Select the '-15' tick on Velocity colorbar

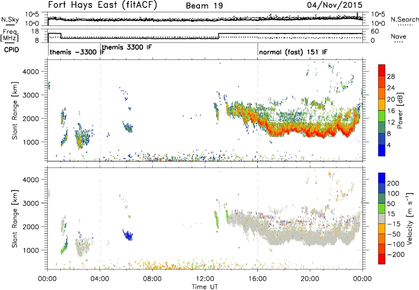[394, 224]
